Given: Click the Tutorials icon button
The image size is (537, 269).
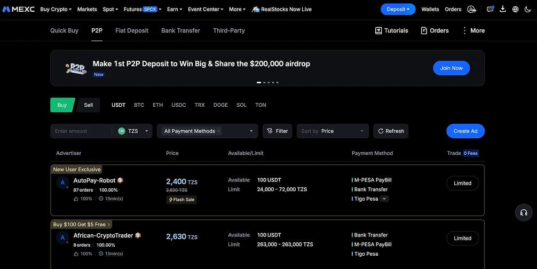Looking at the screenshot, I should (392, 30).
